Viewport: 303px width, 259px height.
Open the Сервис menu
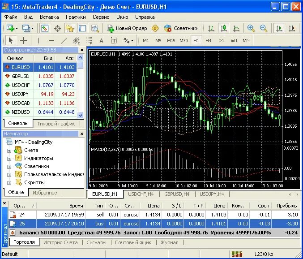pyautogui.click(x=101, y=17)
